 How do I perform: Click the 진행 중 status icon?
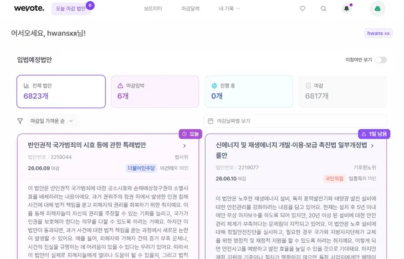click(214, 86)
